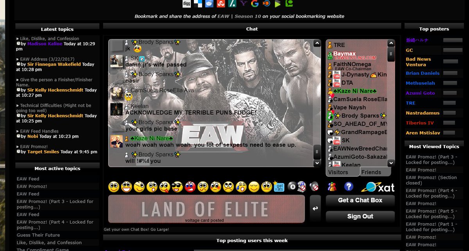The width and height of the screenshot is (469, 251).
Task: Click the blue question mark help icon
Action: pyautogui.click(x=348, y=187)
